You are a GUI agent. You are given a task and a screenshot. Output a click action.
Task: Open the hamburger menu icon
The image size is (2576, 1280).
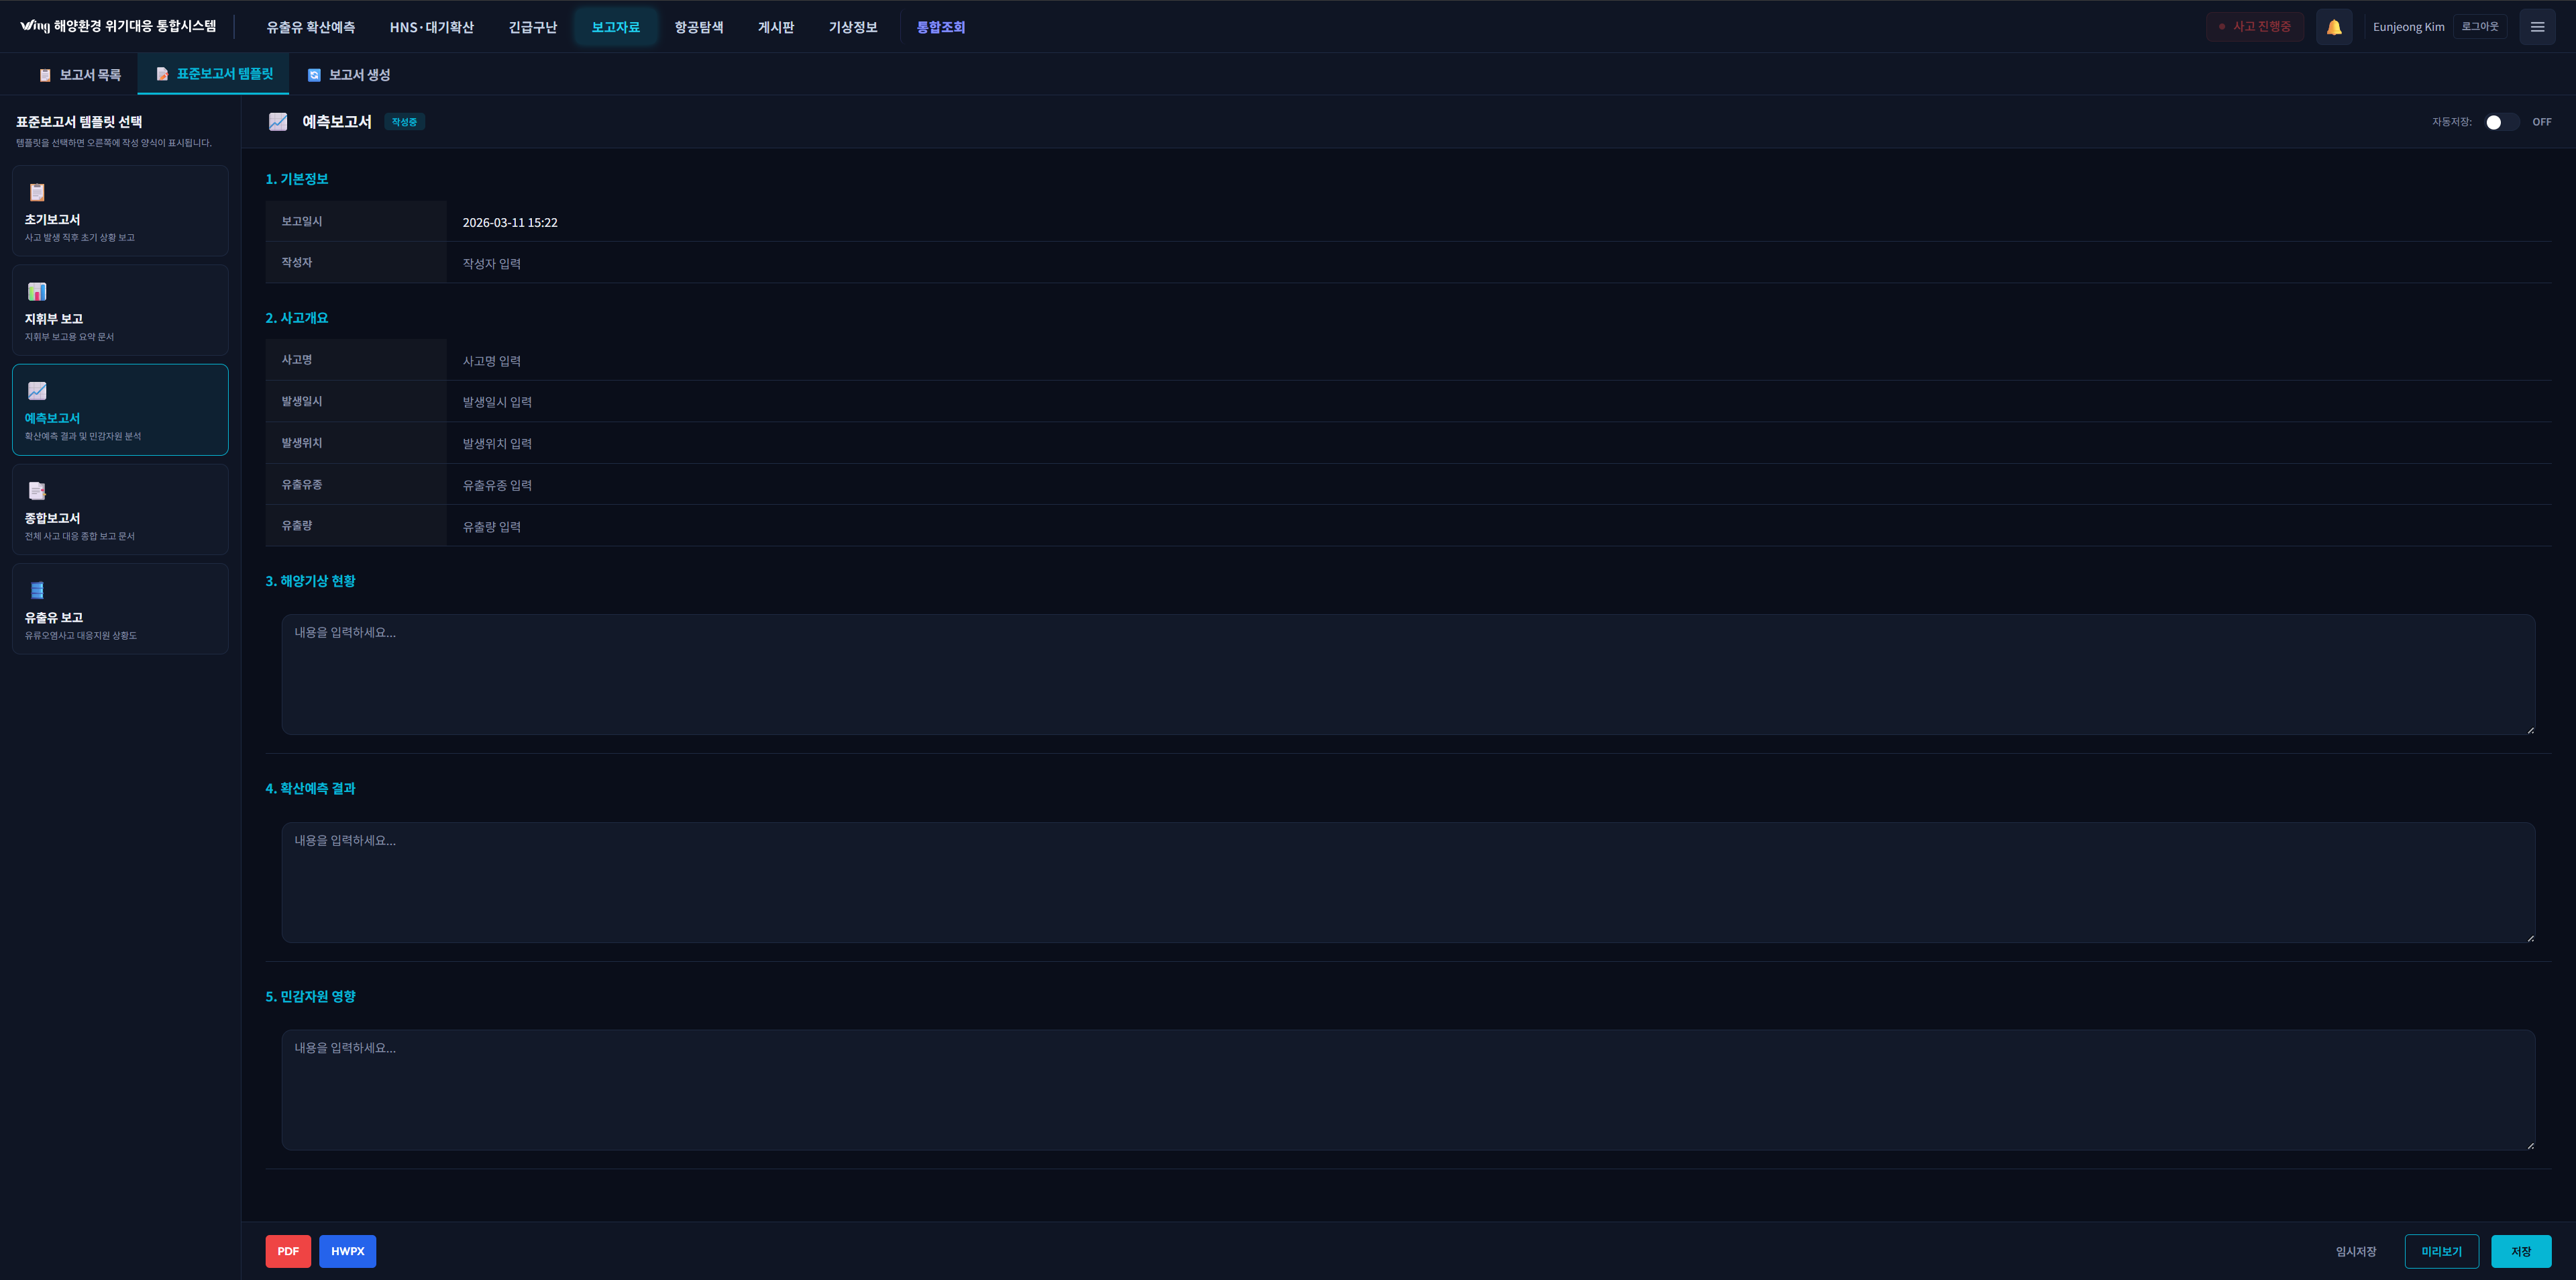(2537, 27)
